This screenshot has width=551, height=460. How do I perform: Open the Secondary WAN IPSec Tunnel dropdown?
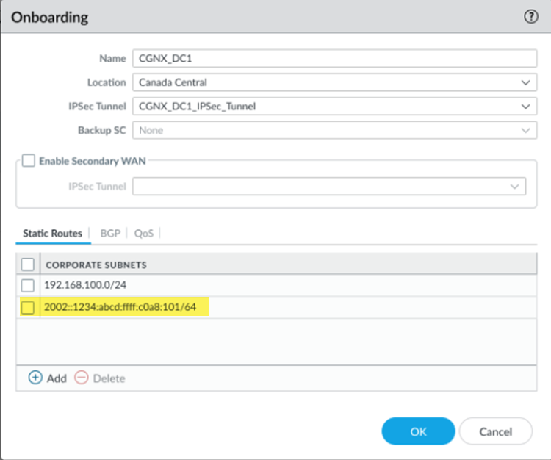pyautogui.click(x=514, y=187)
